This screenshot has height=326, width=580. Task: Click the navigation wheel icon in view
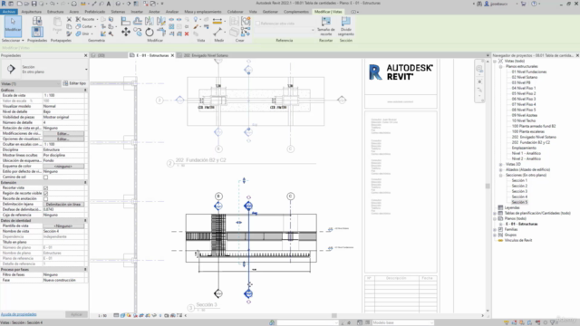(x=479, y=69)
